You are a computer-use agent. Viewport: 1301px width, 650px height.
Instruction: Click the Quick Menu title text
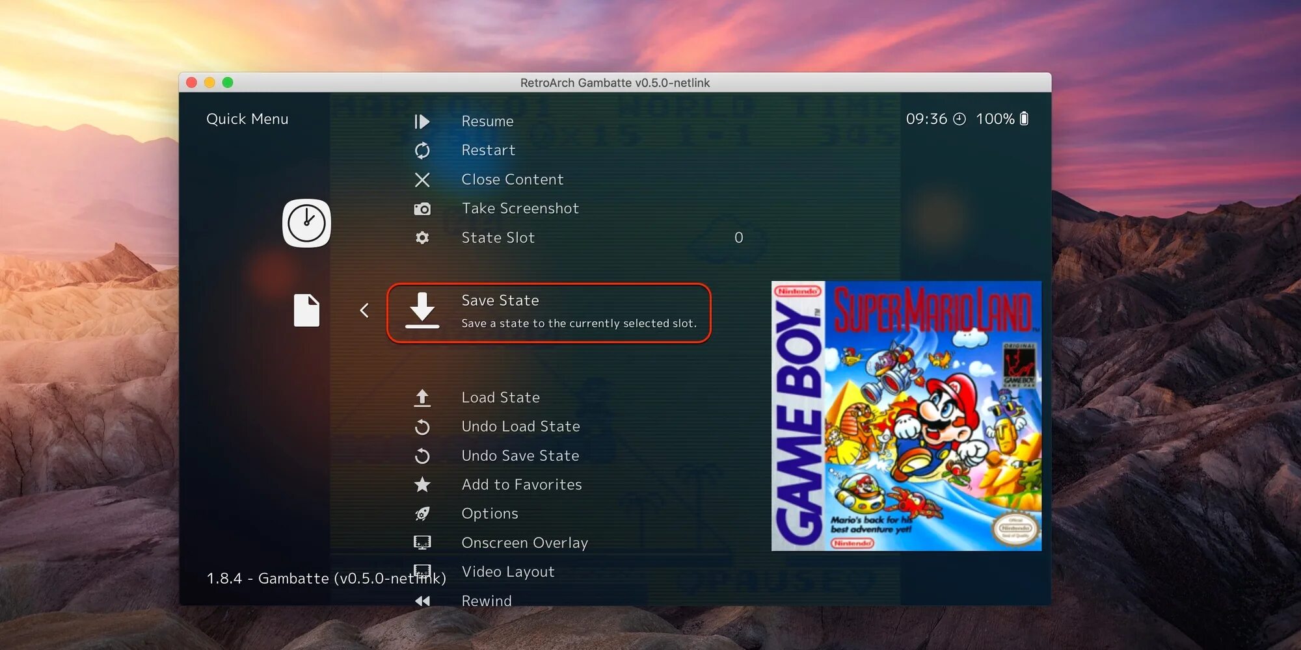pos(247,119)
